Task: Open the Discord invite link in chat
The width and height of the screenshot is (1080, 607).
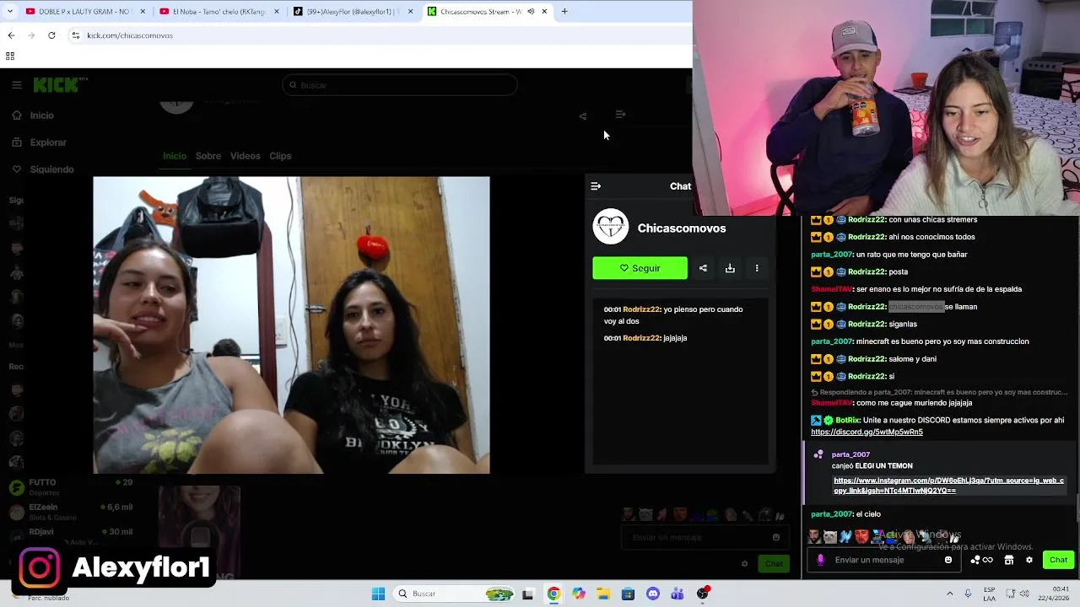Action: coord(867,432)
